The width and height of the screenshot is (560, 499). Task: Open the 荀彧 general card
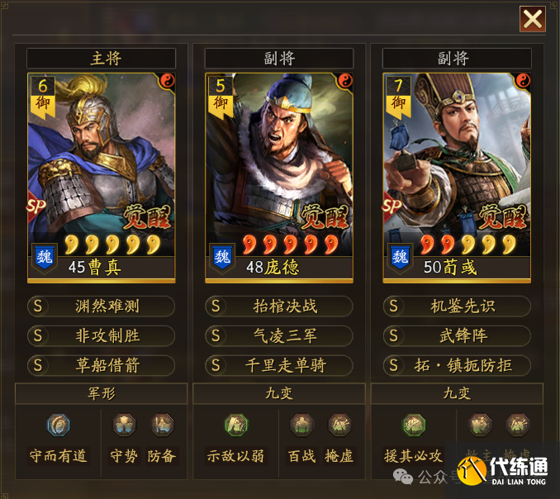(457, 178)
